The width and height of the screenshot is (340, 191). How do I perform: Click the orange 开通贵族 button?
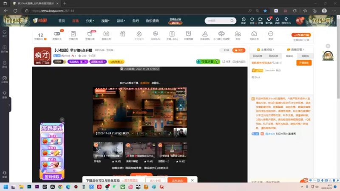click(x=304, y=63)
